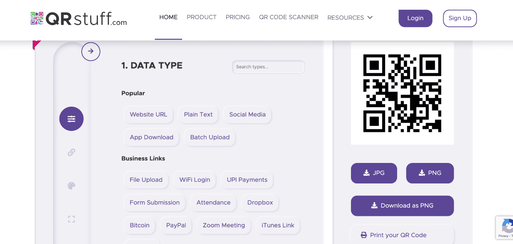The height and width of the screenshot is (244, 513).
Task: Open the Product menu item
Action: pos(201,17)
